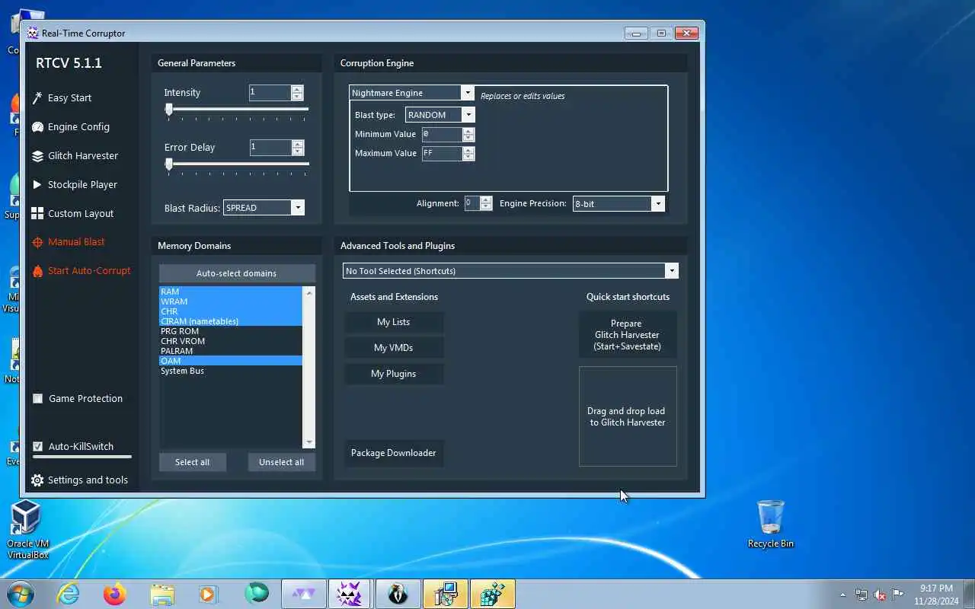This screenshot has height=609, width=975.
Task: Open Package Downloader button
Action: tap(394, 453)
